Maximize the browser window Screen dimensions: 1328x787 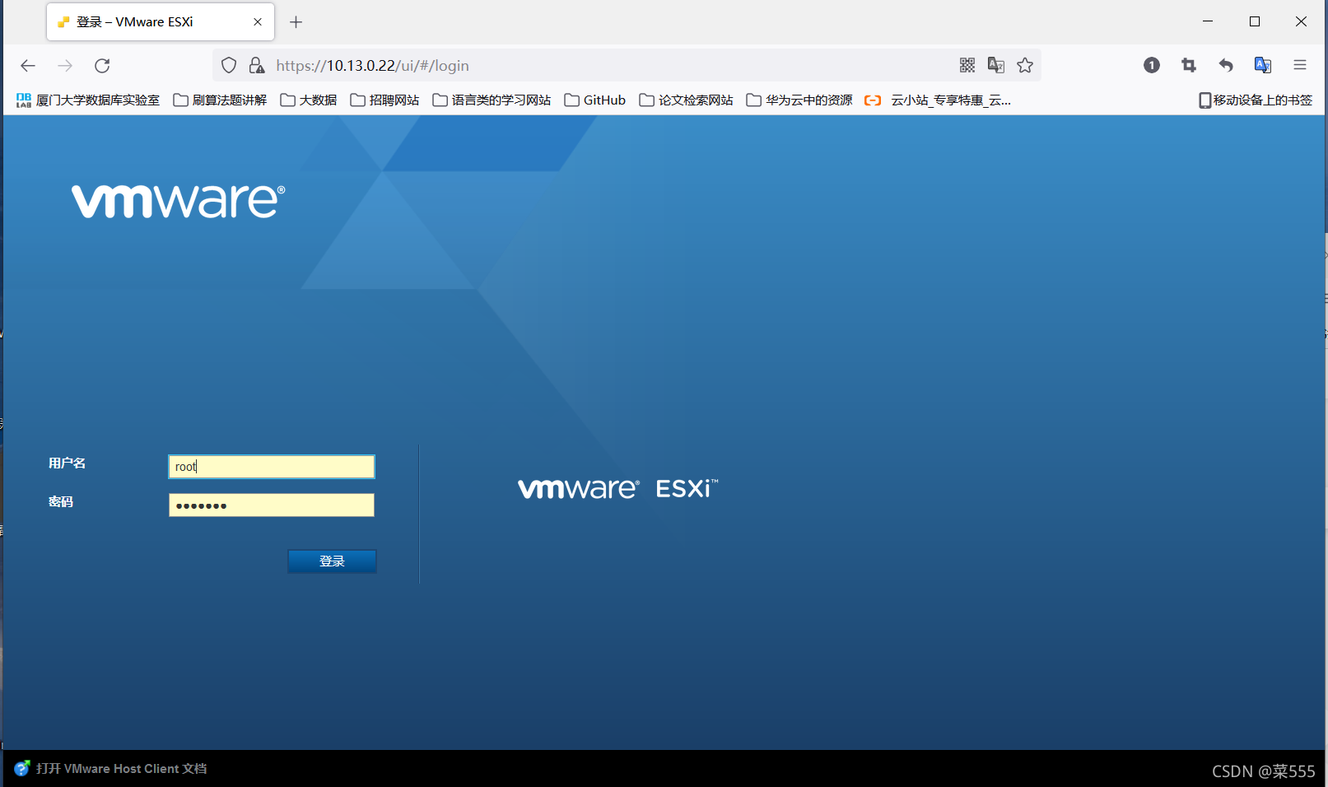(x=1255, y=21)
